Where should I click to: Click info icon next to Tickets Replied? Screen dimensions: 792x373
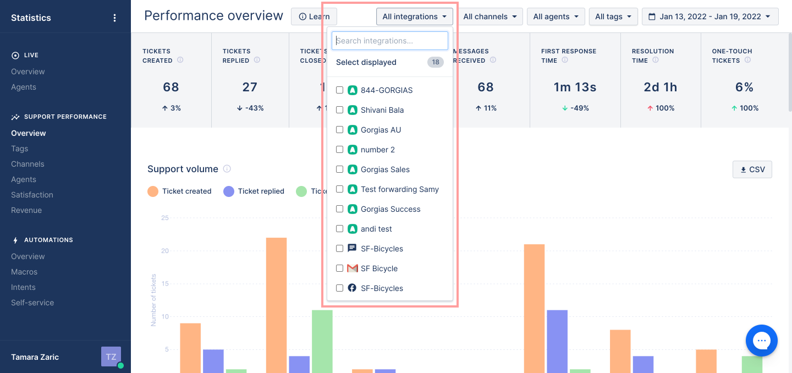(x=257, y=61)
